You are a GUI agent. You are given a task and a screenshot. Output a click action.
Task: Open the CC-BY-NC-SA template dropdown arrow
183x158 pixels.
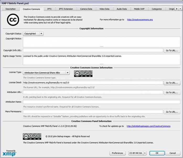pyautogui.click(x=145, y=153)
